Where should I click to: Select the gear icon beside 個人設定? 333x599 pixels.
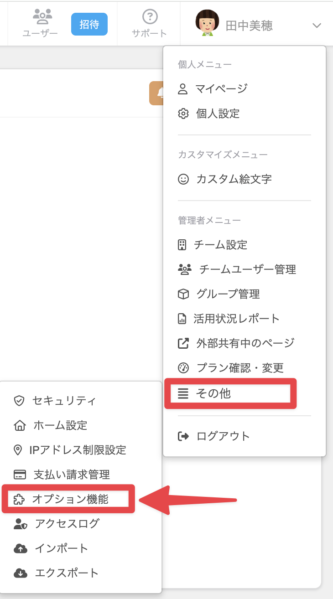pos(183,114)
